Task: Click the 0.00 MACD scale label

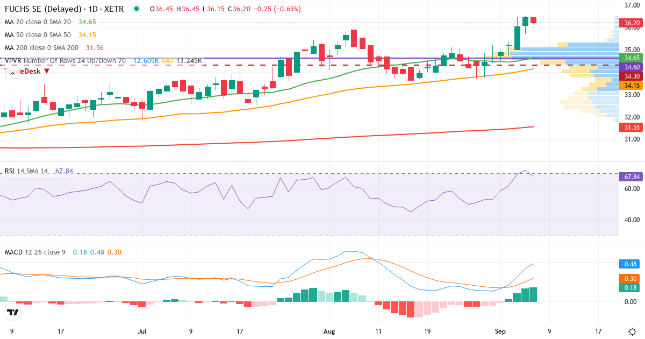Action: click(x=631, y=301)
